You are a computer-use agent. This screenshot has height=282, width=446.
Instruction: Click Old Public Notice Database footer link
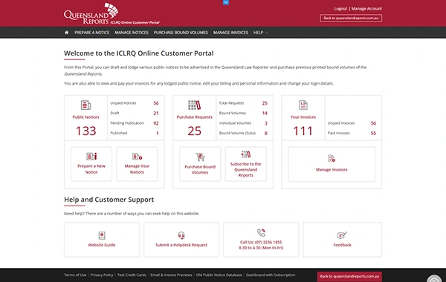tap(219, 275)
